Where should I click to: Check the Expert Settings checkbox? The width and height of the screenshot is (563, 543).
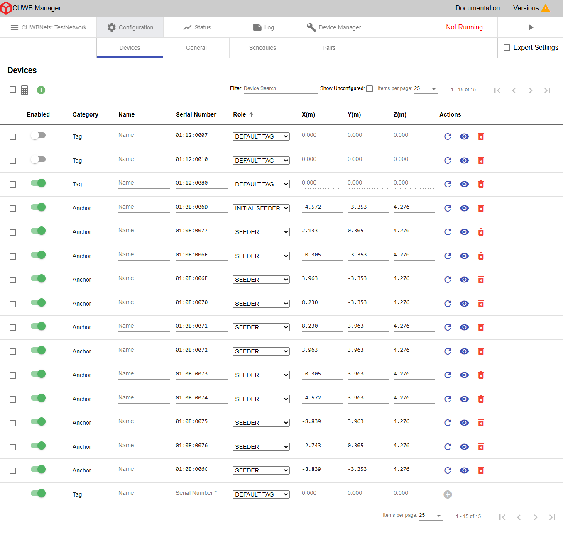pyautogui.click(x=507, y=47)
